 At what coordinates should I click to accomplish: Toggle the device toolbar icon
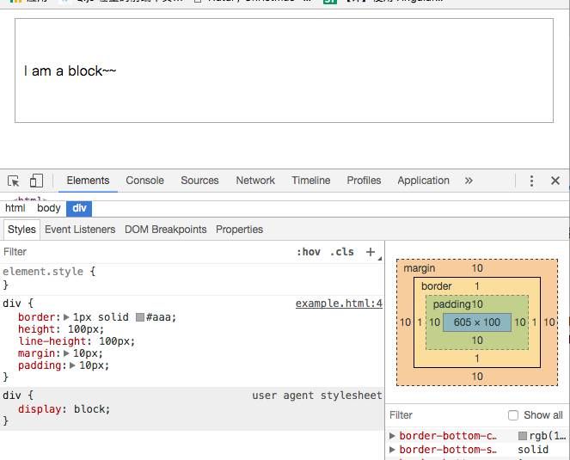tap(36, 181)
